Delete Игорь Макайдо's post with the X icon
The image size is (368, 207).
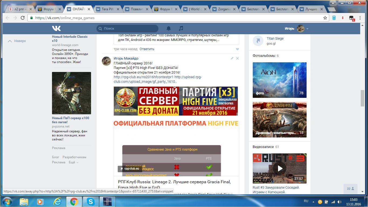pos(237,58)
